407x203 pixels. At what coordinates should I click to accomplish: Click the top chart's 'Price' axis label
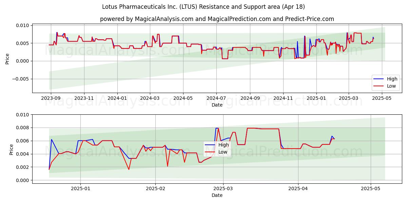7,59
